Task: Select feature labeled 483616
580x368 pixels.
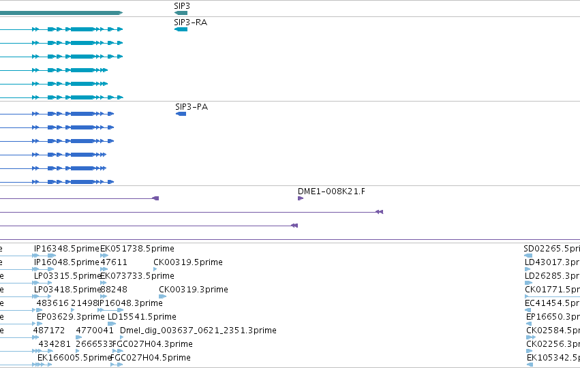Action: (52, 303)
